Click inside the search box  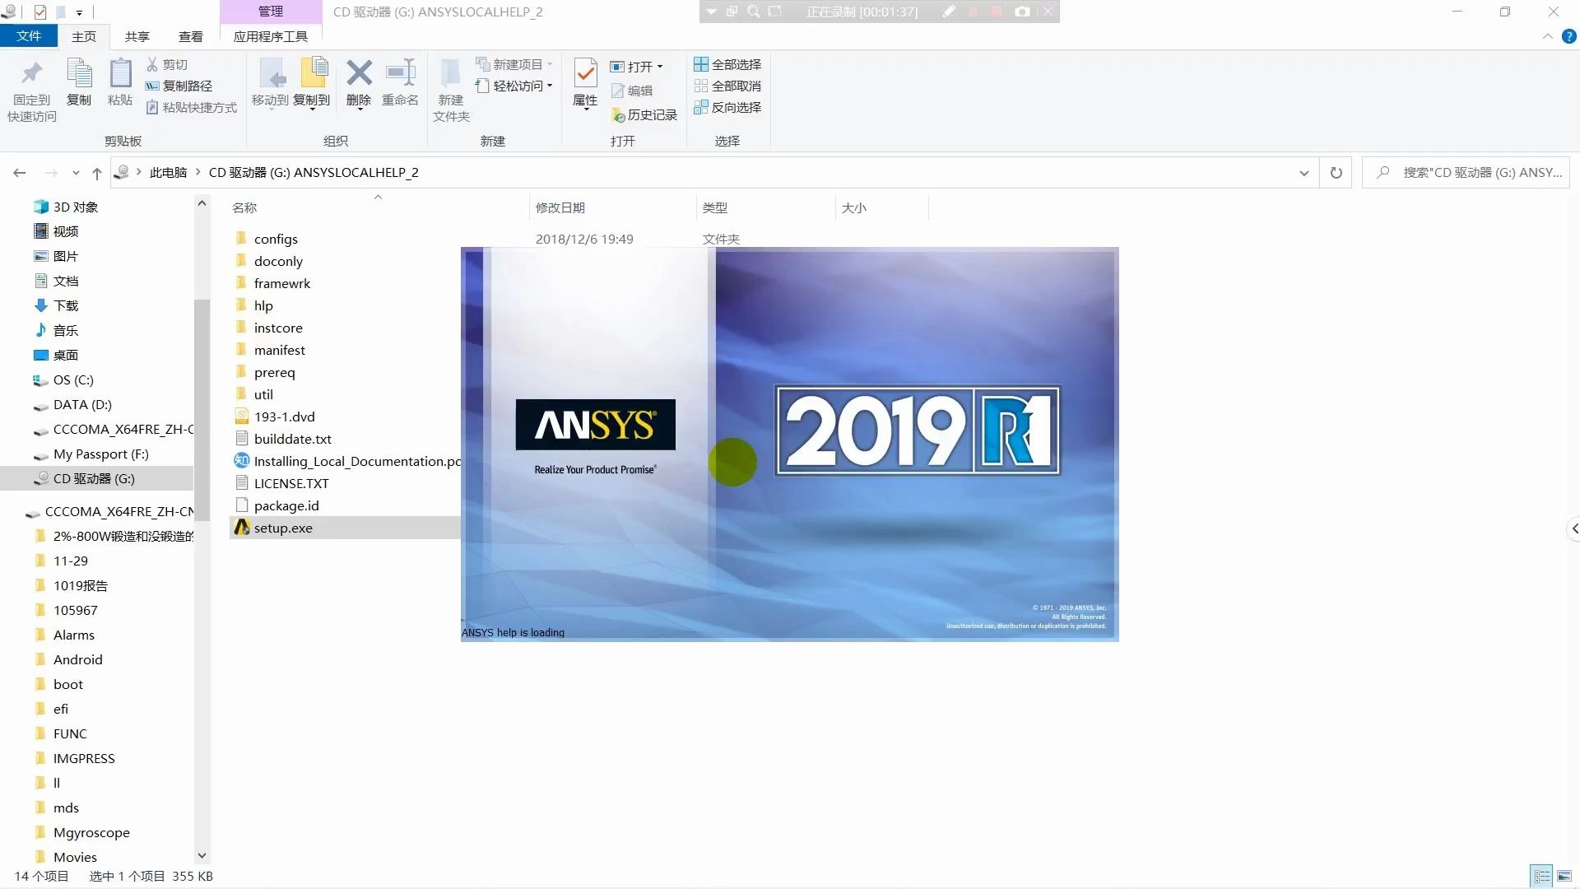point(1473,172)
